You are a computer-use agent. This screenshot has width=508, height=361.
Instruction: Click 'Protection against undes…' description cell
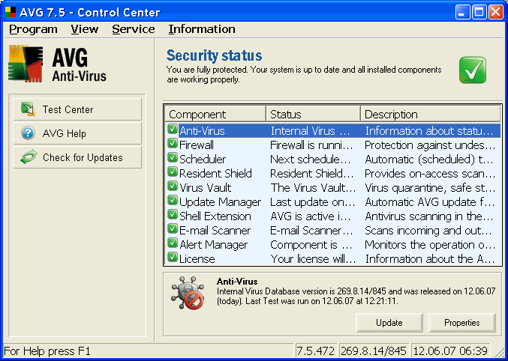pos(430,145)
